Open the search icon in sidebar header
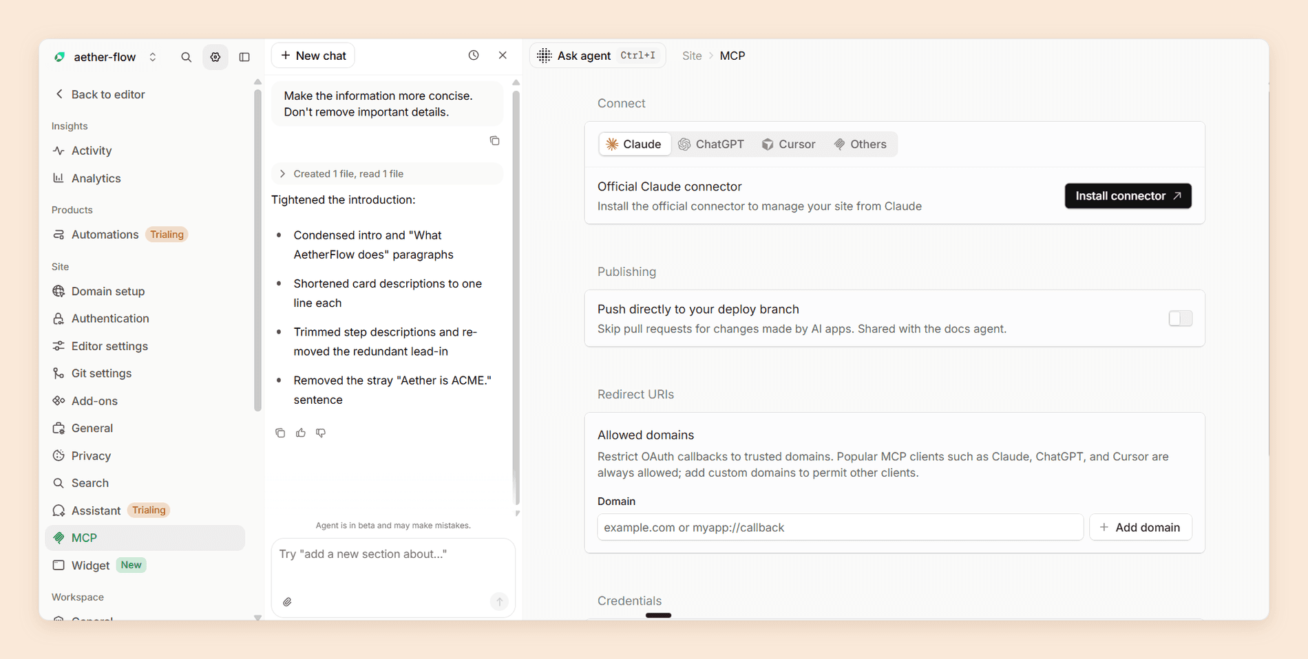Image resolution: width=1308 pixels, height=659 pixels. [186, 57]
